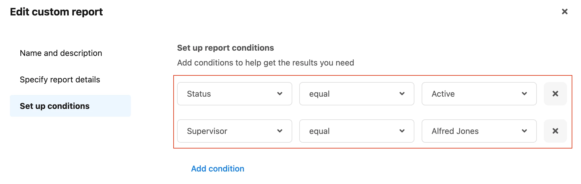Open the equal operator dropdown for Status
This screenshot has height=184, width=581.
(357, 94)
